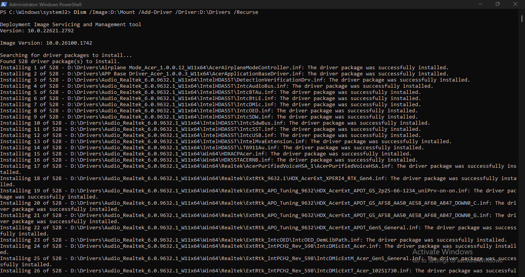Click the IntcOED_OemLibPath.inf output line
The height and width of the screenshot is (277, 525).
tap(253, 240)
